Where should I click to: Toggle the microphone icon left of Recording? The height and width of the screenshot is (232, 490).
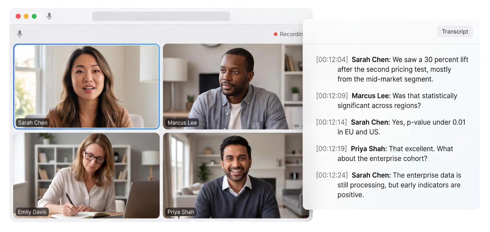[20, 34]
